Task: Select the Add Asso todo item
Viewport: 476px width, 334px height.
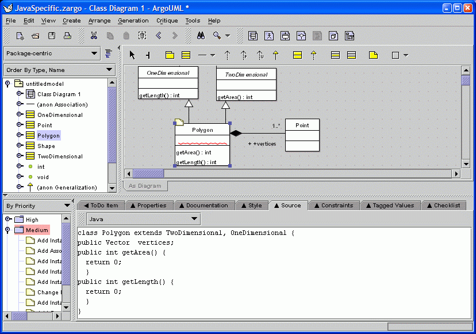Action: tap(44, 251)
